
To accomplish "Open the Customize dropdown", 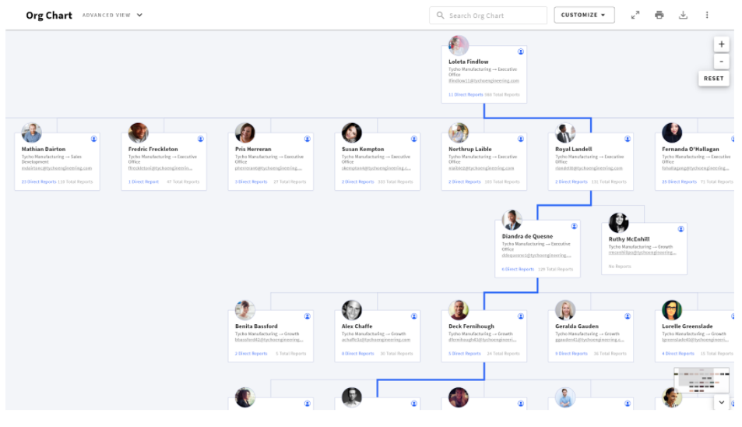I will point(584,15).
